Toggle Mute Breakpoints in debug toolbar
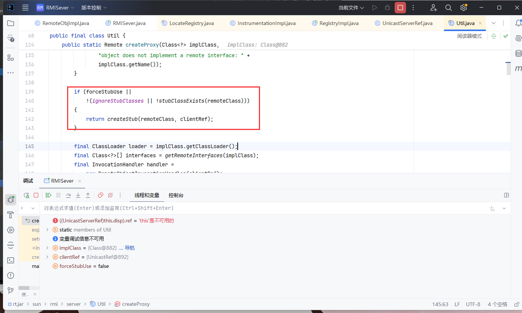 [x=110, y=195]
